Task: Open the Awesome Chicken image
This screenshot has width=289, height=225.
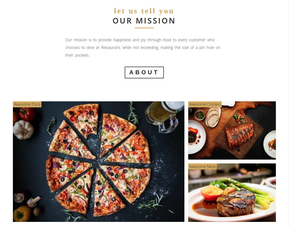Action: (x=232, y=130)
